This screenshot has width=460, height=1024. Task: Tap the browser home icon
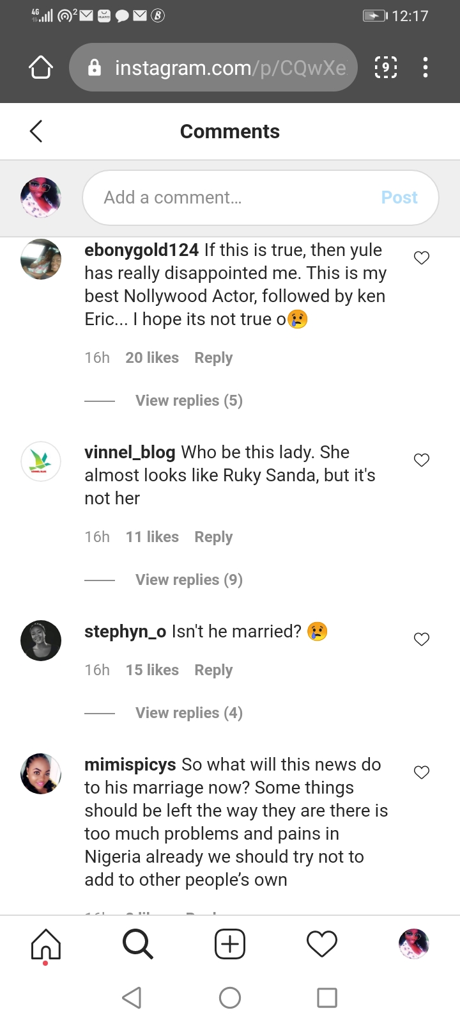click(x=41, y=67)
